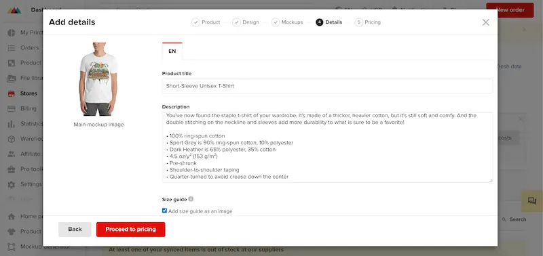Open Settings gear in the sidebar
Viewport: 543px width, 256px height.
coord(12,184)
